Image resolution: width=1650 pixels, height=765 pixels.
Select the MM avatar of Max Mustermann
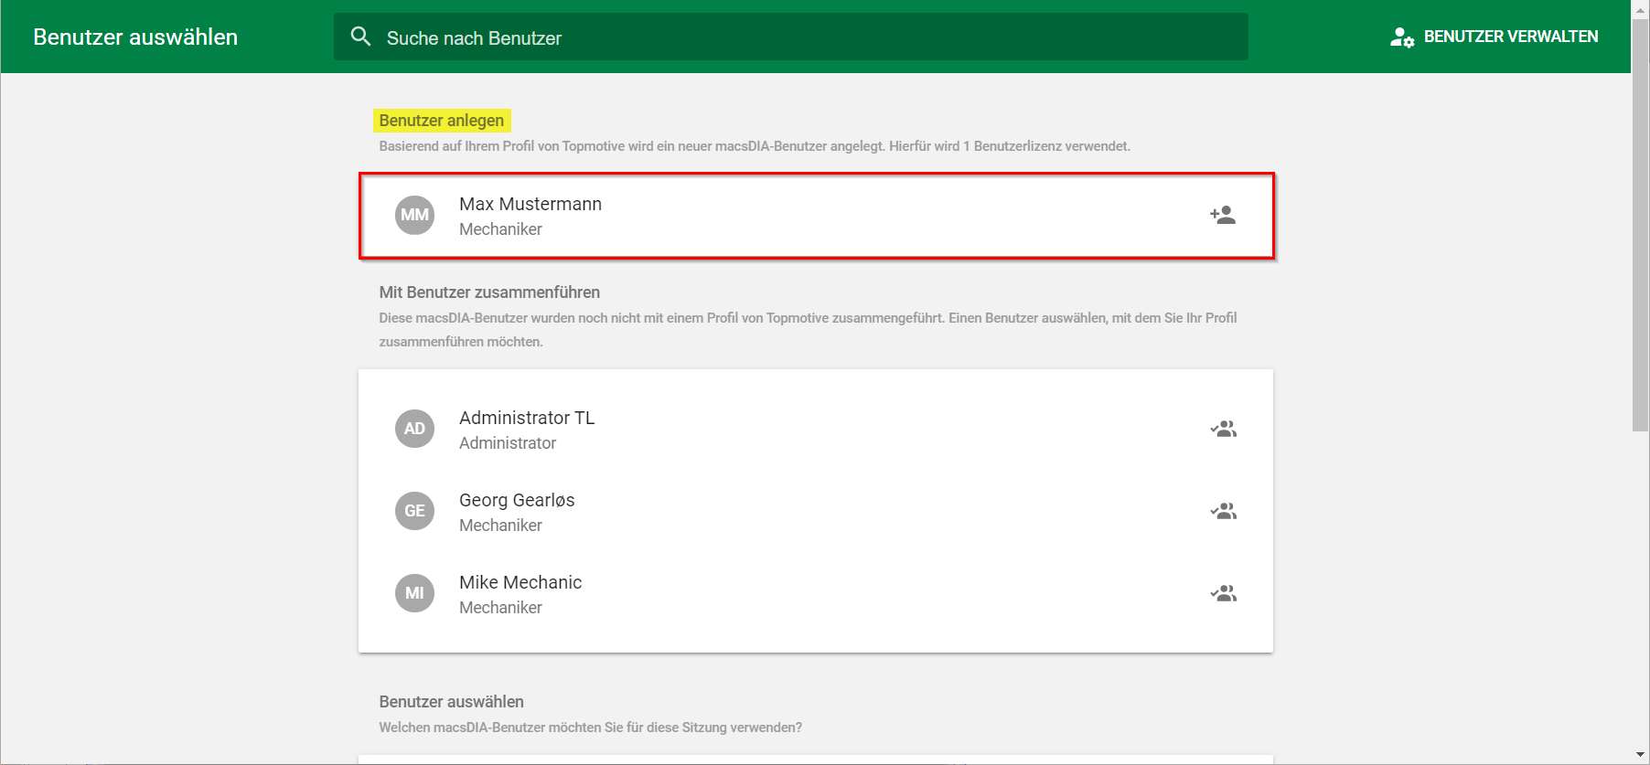point(414,215)
